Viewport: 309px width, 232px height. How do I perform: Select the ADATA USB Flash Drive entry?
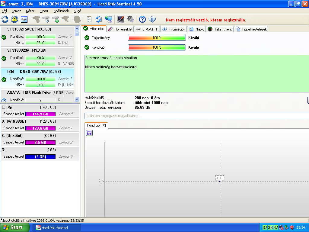click(x=37, y=96)
